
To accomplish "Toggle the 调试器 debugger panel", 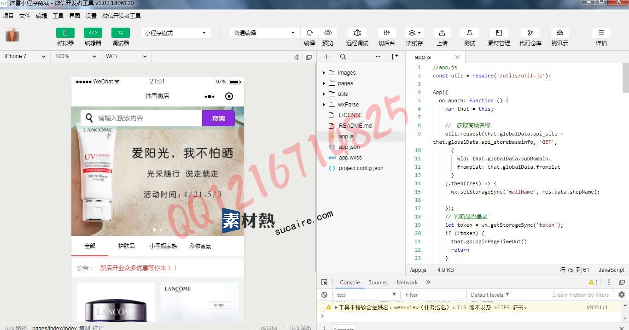I will [121, 33].
